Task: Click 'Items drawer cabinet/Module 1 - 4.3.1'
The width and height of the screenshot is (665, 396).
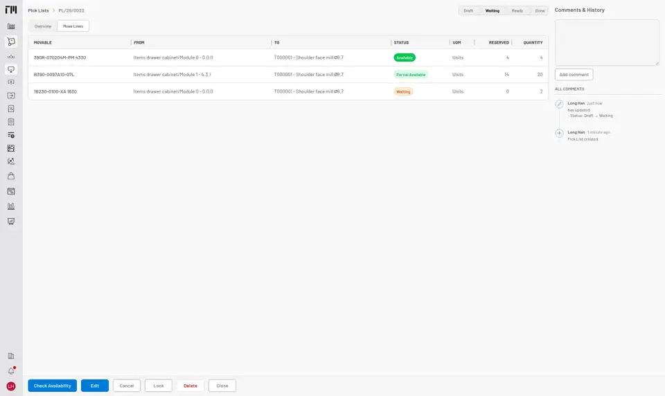Action: (x=172, y=75)
